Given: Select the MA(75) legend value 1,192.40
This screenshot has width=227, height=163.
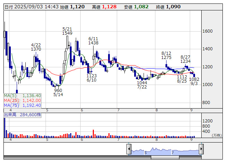Looking at the screenshot, I should 32,105.
